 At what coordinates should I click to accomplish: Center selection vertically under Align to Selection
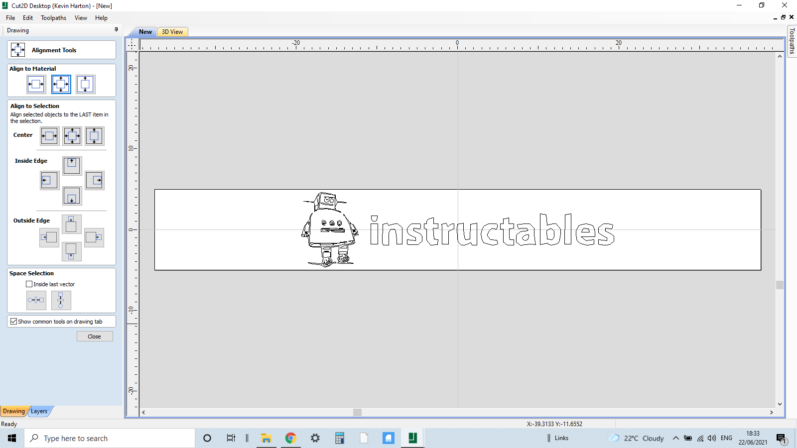94,136
